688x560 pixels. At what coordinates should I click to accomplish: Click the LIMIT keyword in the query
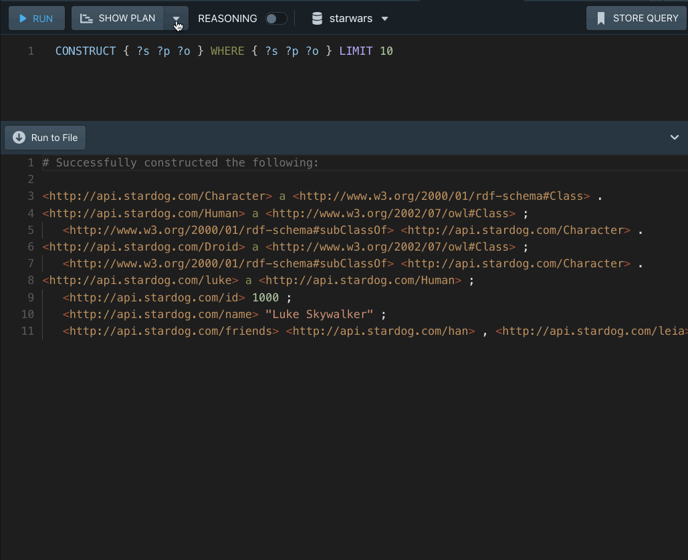pos(356,51)
